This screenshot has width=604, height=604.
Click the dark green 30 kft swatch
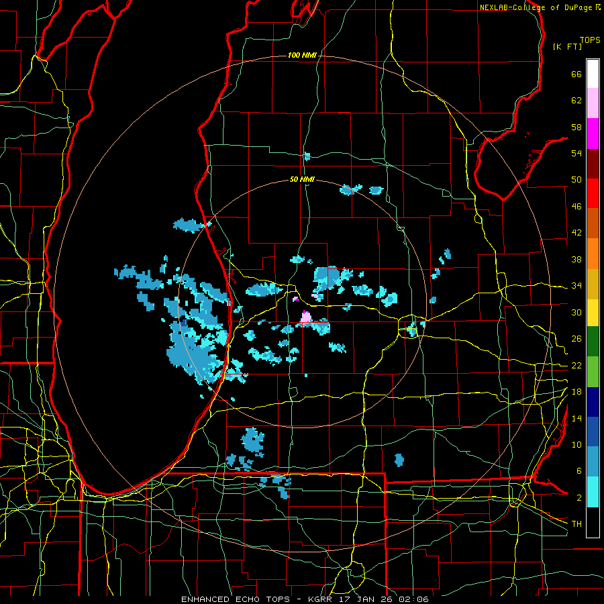(x=593, y=342)
